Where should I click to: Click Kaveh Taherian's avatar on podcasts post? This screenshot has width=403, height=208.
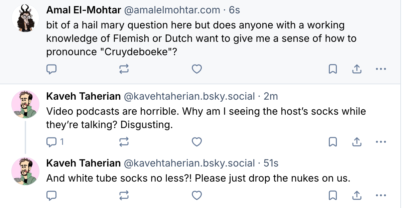(x=25, y=104)
